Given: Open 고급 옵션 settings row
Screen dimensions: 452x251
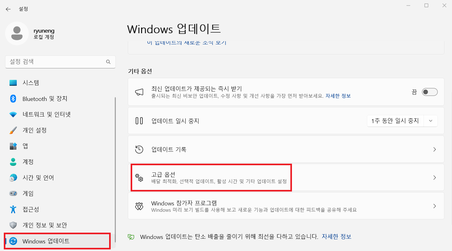Looking at the screenshot, I should 286,178.
